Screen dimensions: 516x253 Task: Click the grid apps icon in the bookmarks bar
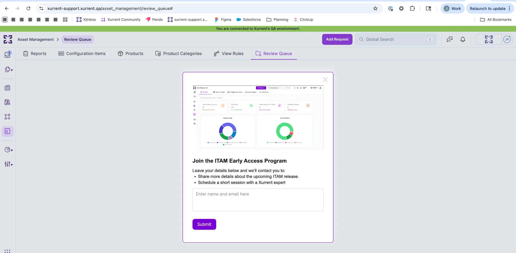pos(65,20)
